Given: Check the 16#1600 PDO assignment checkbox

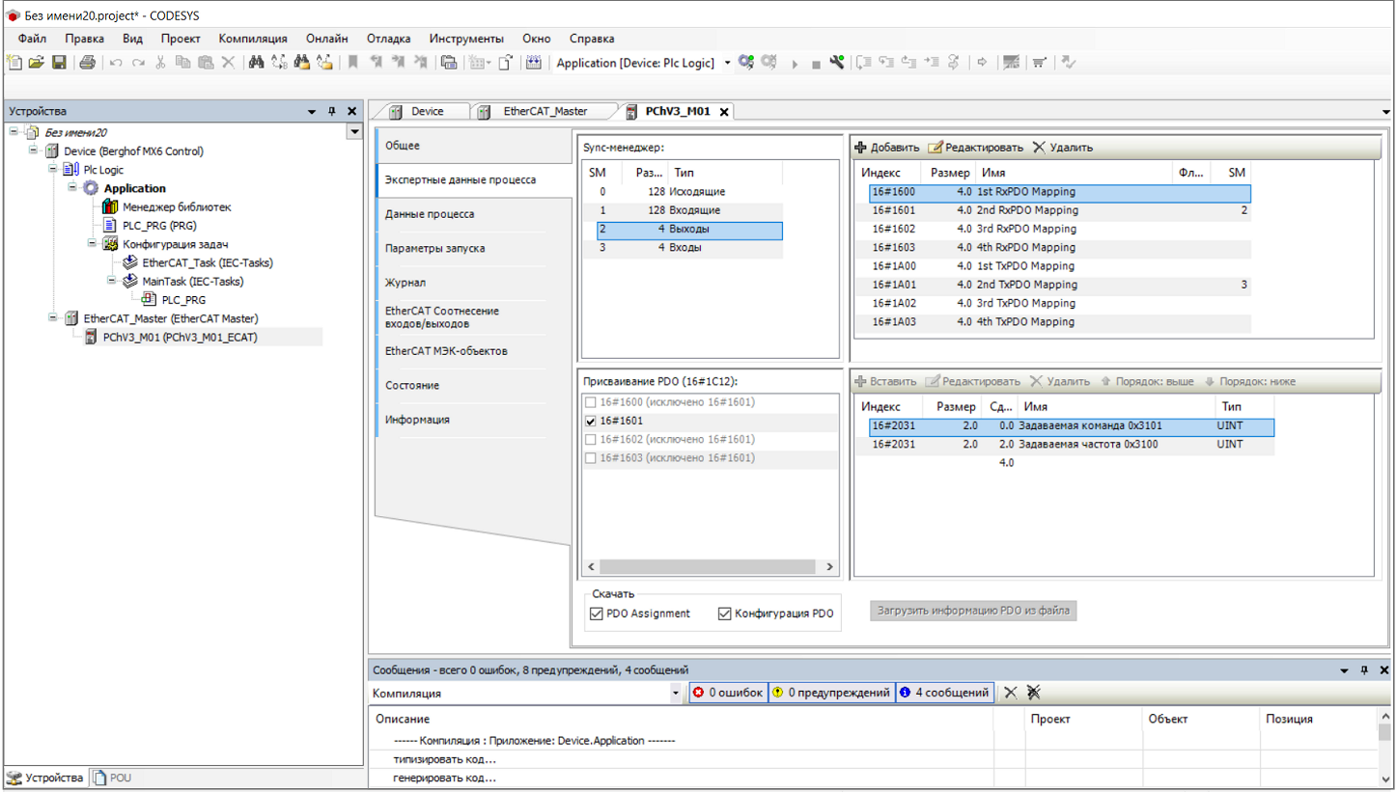Looking at the screenshot, I should (590, 402).
